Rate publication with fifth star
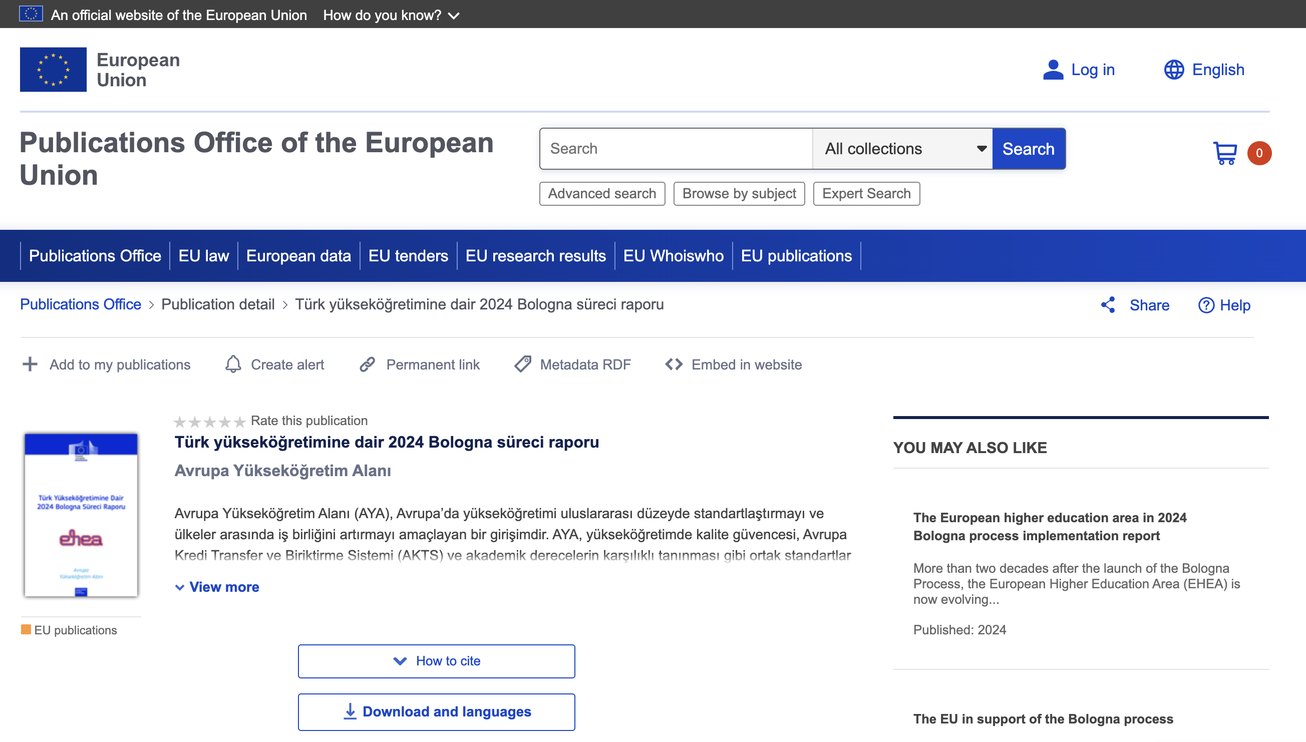This screenshot has height=742, width=1306. coord(239,422)
